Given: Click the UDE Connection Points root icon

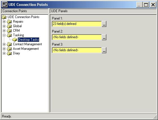Looking at the screenshot, I should pos(4,17).
